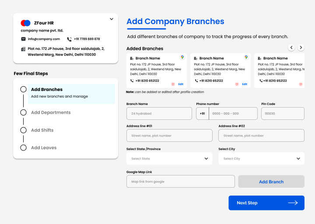
Task: Select the Add Branches step radio circle
Action: click(23, 89)
